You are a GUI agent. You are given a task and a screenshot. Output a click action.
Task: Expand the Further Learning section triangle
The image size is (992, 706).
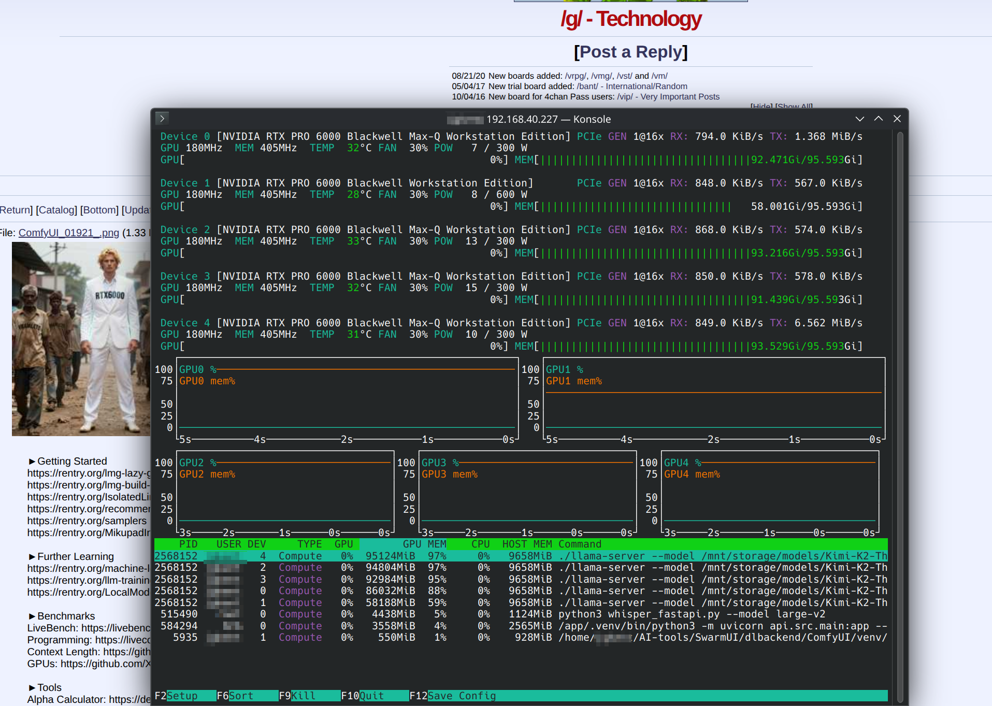(32, 557)
